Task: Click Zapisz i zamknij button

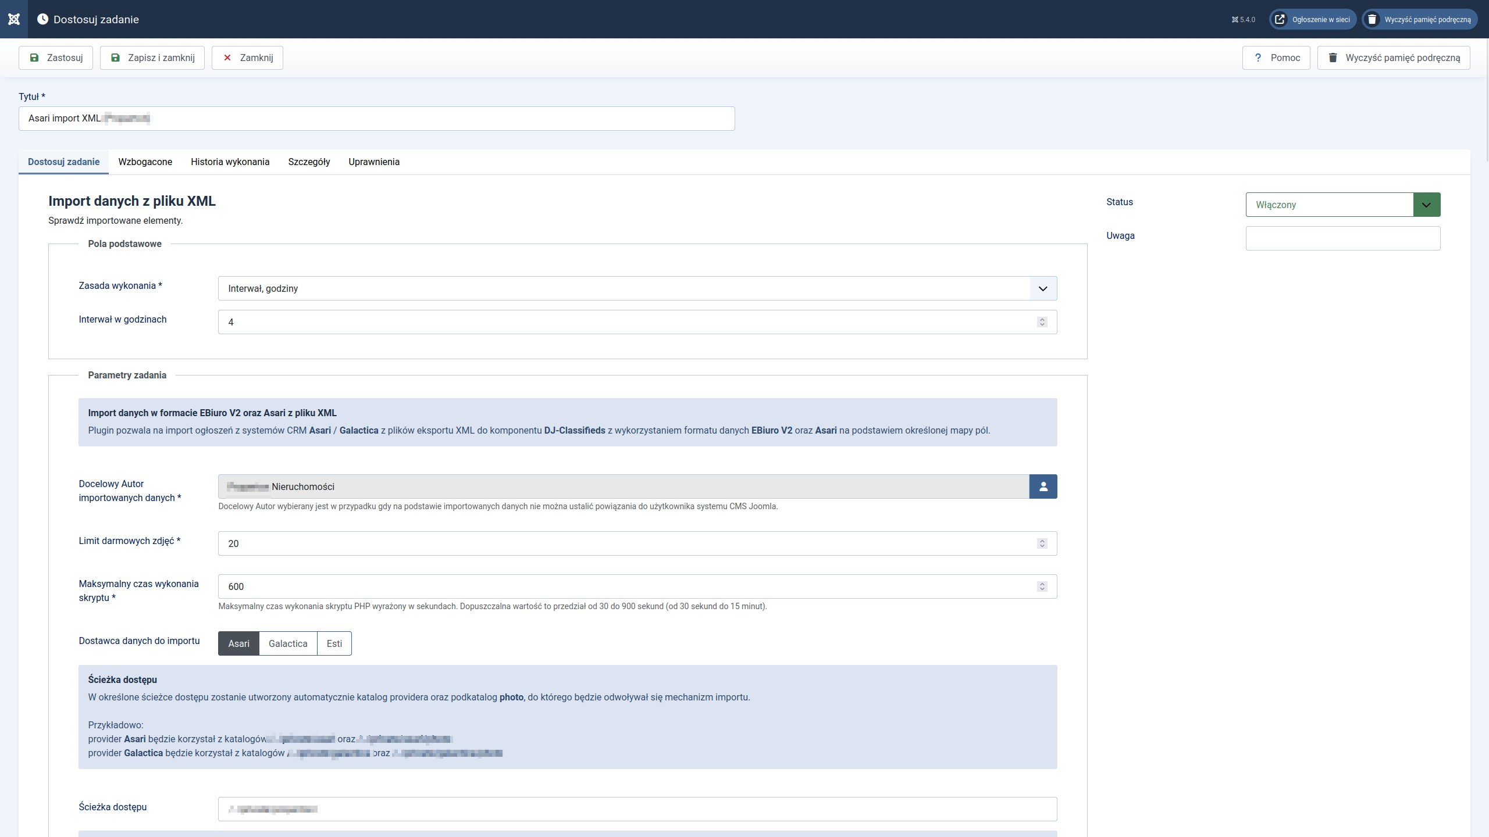Action: click(x=152, y=58)
